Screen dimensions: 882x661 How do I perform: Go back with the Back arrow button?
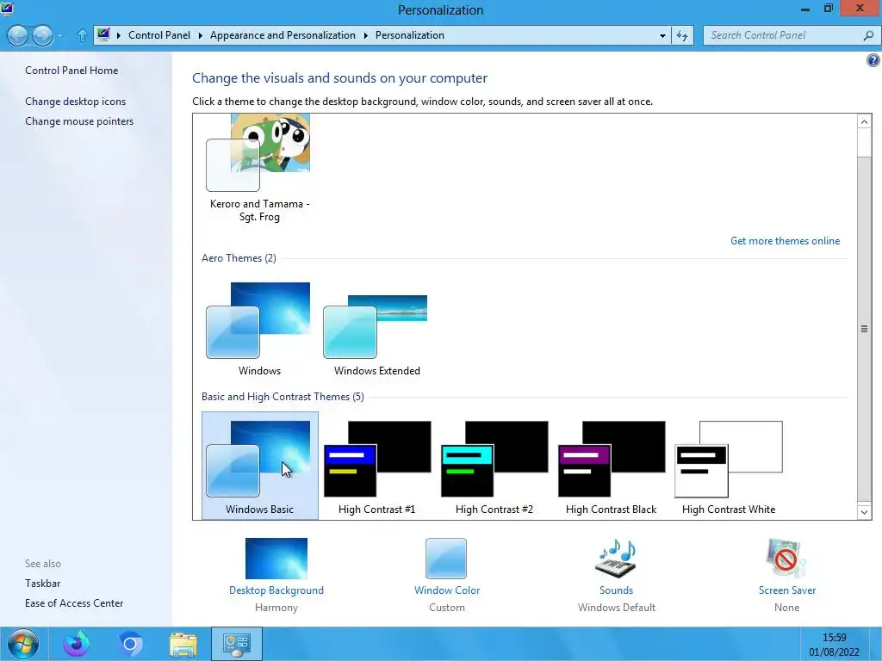point(18,35)
